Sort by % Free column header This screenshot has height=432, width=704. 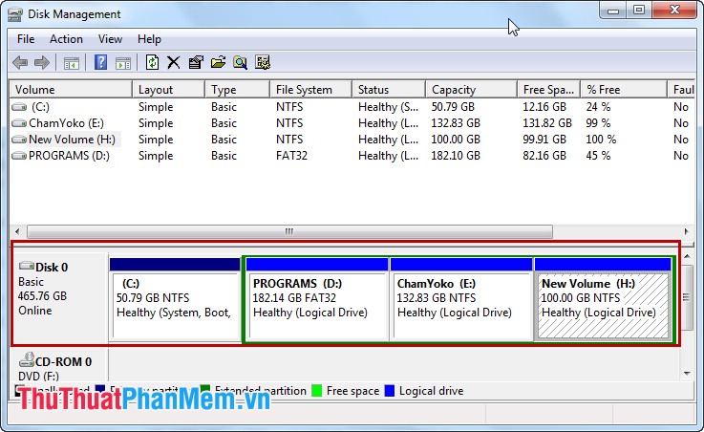click(x=624, y=90)
